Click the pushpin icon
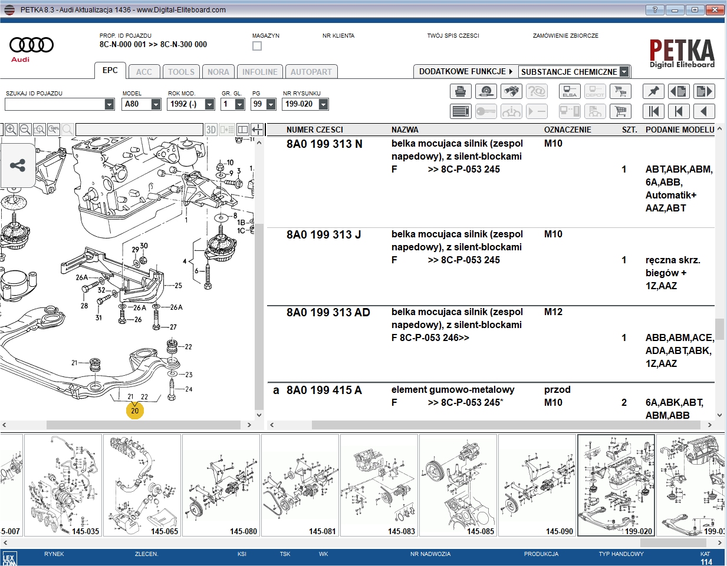The width and height of the screenshot is (727, 566). click(x=653, y=91)
